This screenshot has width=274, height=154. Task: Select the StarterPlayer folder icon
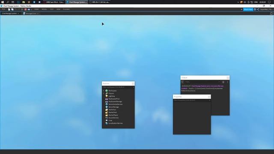tap(107, 115)
